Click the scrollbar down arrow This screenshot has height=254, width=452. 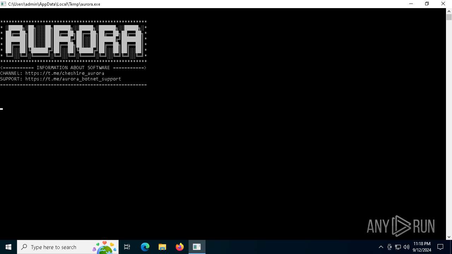(x=449, y=237)
